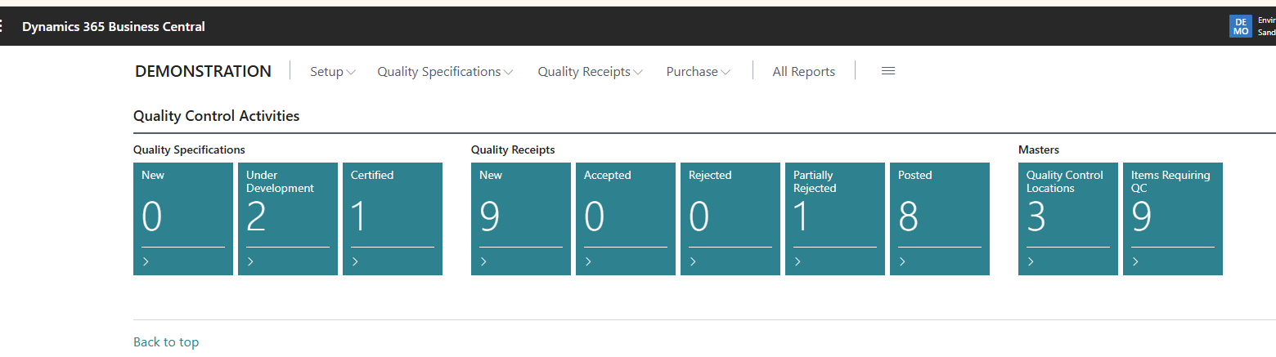
Task: Click the DEMO environment badge icon
Action: coord(1240,26)
